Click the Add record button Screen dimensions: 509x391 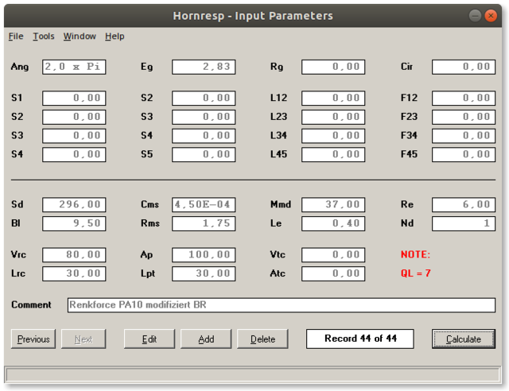(x=206, y=339)
